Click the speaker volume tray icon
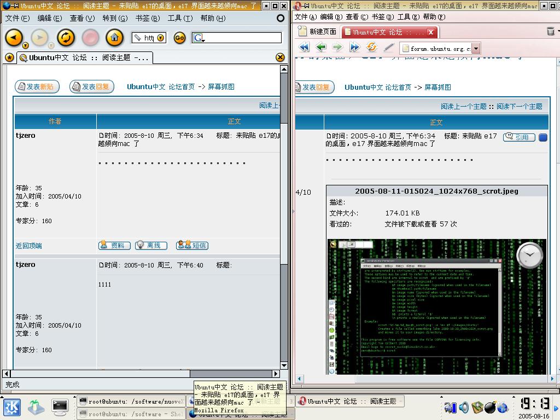Screen dimensions: 560x420 click(464, 407)
